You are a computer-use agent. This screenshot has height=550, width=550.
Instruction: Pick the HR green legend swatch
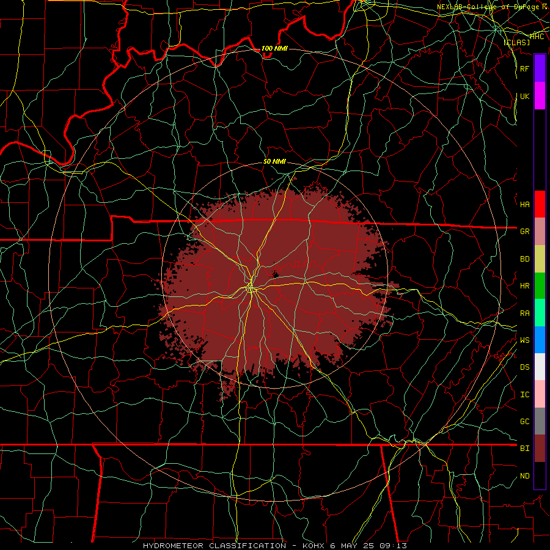pyautogui.click(x=540, y=286)
